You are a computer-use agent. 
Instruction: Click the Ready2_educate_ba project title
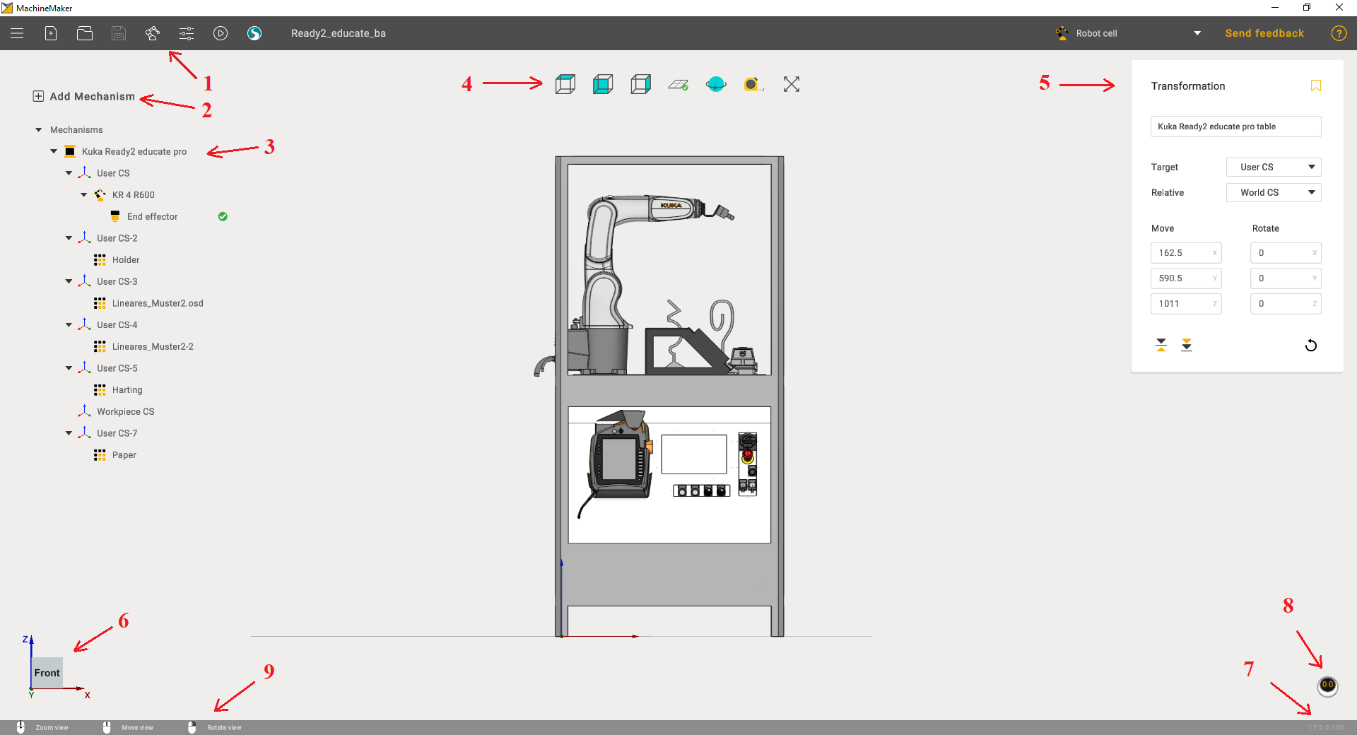(339, 33)
